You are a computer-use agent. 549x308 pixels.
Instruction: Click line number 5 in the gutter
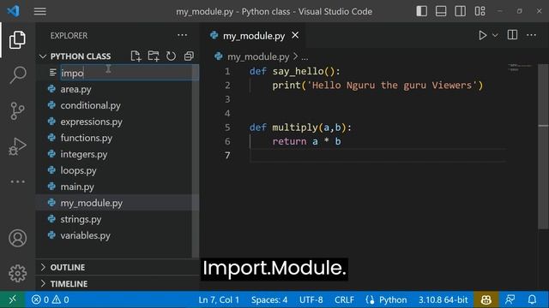(x=227, y=127)
